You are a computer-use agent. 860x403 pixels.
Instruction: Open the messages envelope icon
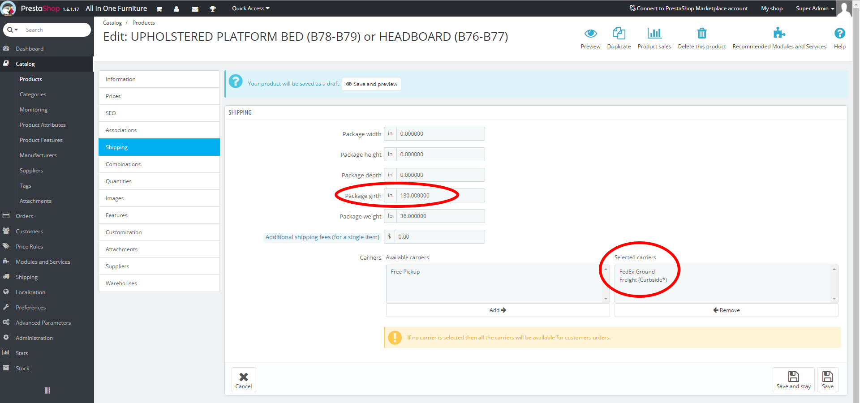pos(195,9)
